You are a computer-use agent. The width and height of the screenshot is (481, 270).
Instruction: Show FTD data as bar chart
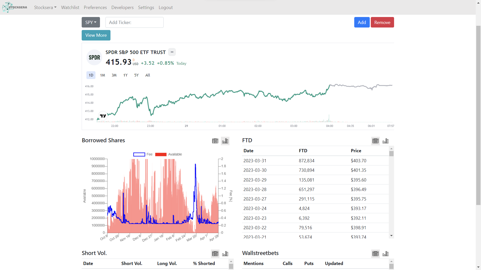tap(385, 141)
